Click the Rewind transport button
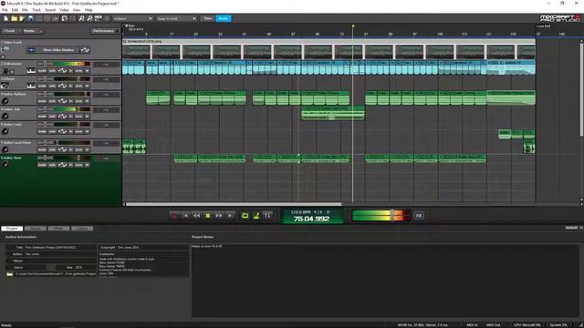The width and height of the screenshot is (584, 328). [x=197, y=216]
